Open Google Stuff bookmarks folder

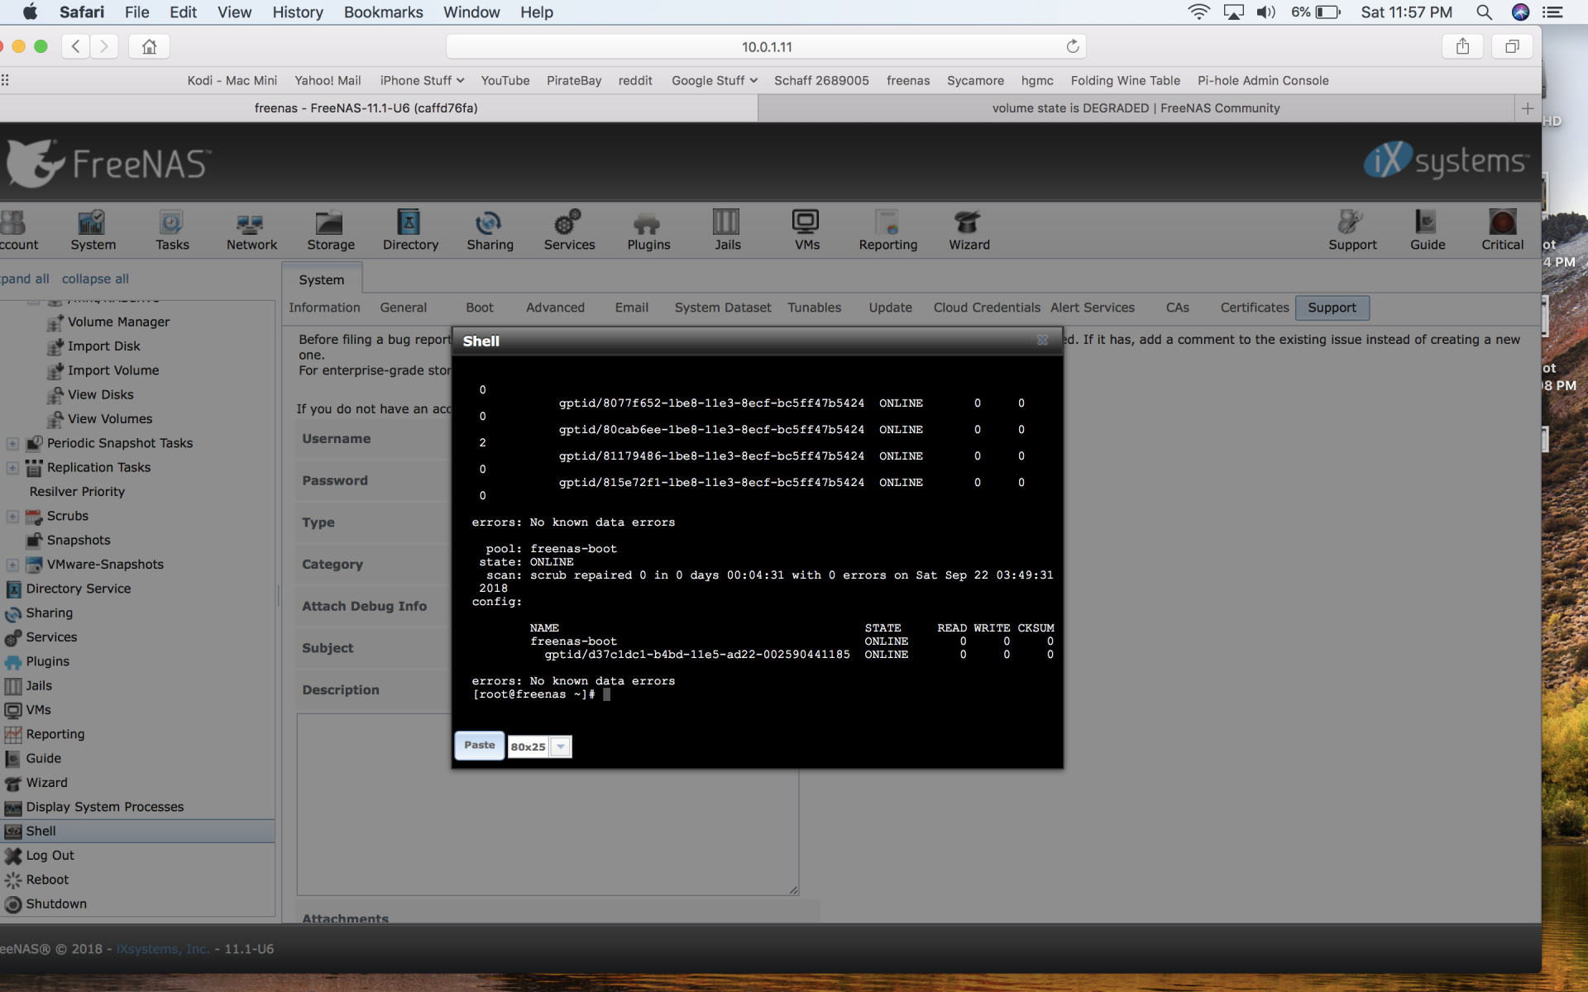coord(714,80)
